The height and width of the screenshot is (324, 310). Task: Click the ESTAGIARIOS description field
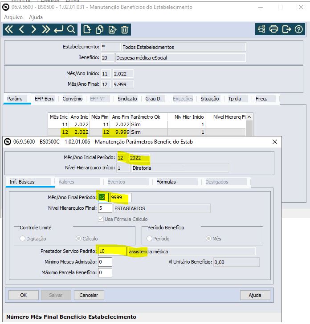coord(162,208)
